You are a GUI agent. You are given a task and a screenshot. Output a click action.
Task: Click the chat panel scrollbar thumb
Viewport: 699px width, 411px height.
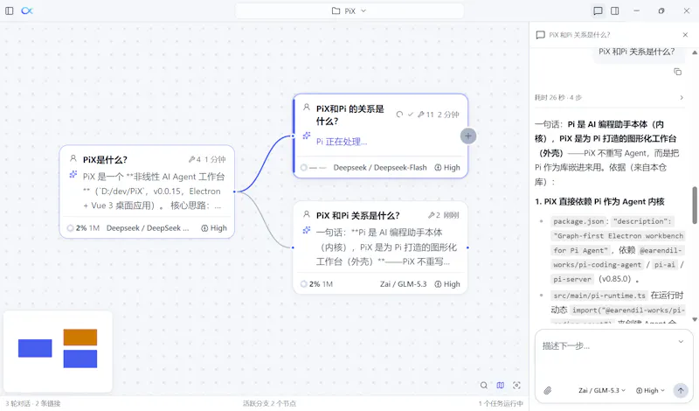coord(695,205)
